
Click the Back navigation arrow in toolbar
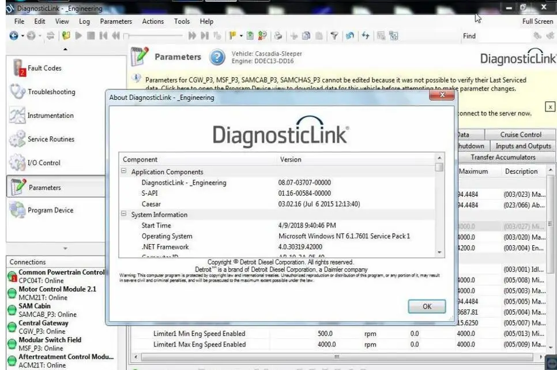[x=13, y=36]
